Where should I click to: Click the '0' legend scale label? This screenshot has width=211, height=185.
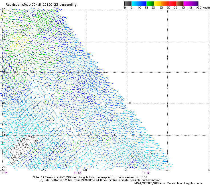click(125, 7)
